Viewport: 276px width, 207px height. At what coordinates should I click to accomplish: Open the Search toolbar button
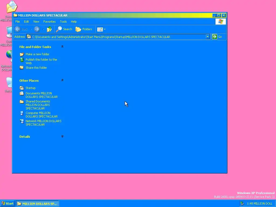(x=64, y=29)
